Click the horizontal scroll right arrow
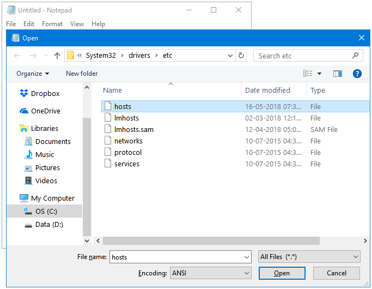The width and height of the screenshot is (372, 289). point(365,240)
